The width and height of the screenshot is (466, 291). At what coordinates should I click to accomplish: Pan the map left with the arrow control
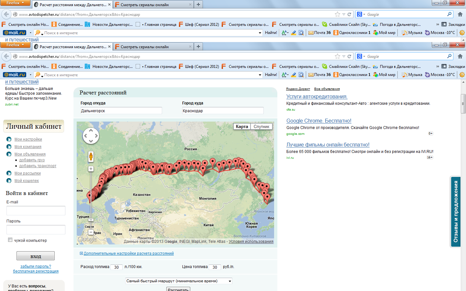(x=86, y=136)
